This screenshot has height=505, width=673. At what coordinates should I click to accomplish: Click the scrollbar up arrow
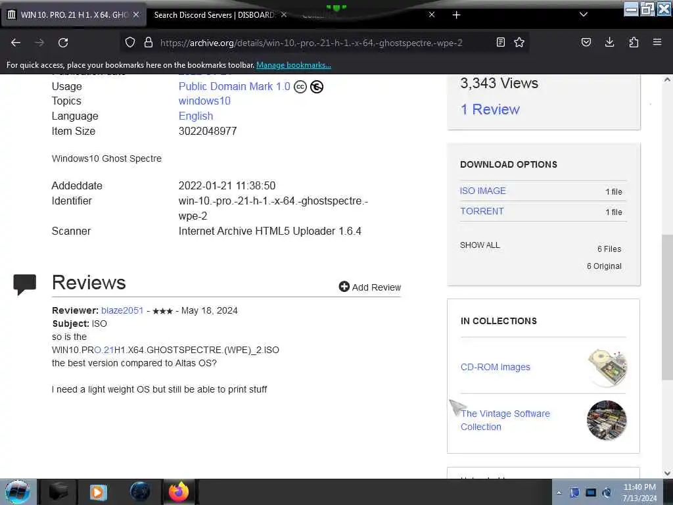(x=667, y=80)
